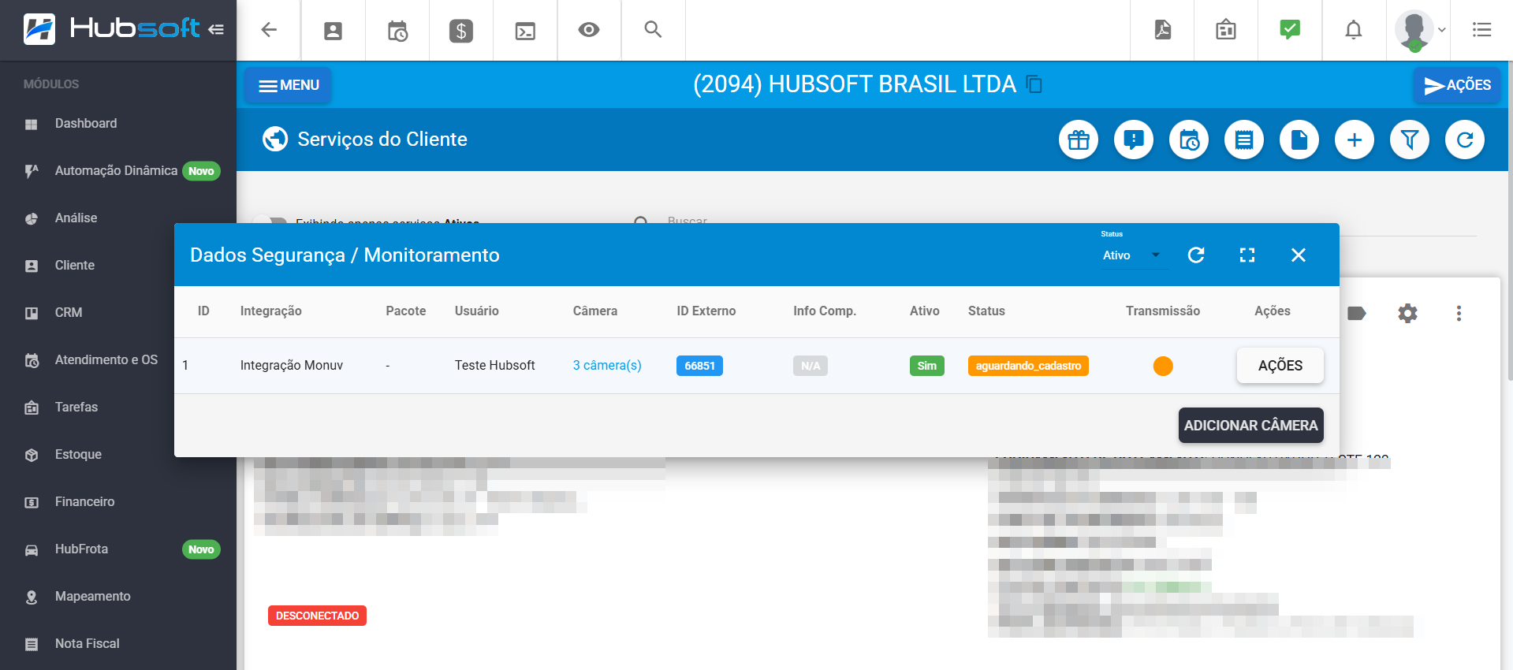Open Tarefas module

coord(87,408)
